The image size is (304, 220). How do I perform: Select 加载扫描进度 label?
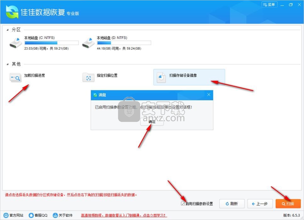35,75
